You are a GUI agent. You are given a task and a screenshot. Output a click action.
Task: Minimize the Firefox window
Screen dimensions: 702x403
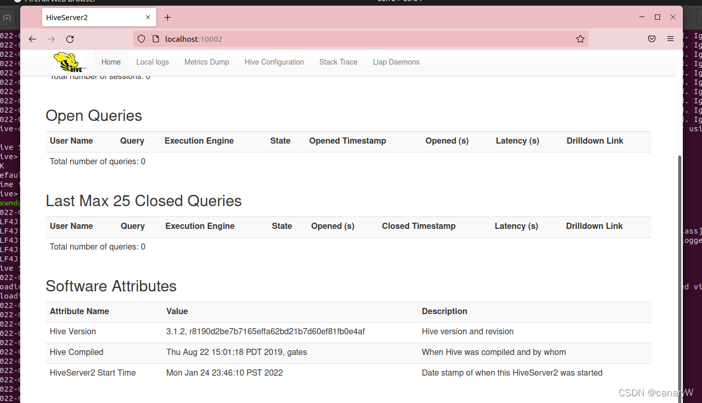tap(642, 17)
